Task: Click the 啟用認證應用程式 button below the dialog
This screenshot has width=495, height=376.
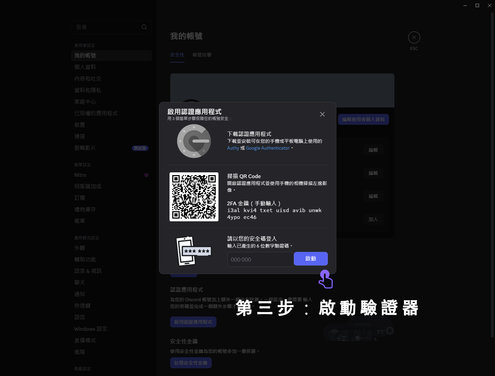Action: coord(193,322)
